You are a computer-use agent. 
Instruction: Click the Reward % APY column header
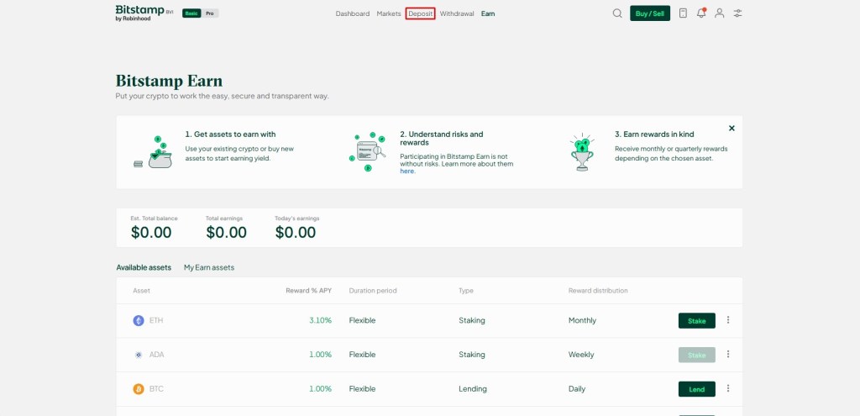[309, 291]
